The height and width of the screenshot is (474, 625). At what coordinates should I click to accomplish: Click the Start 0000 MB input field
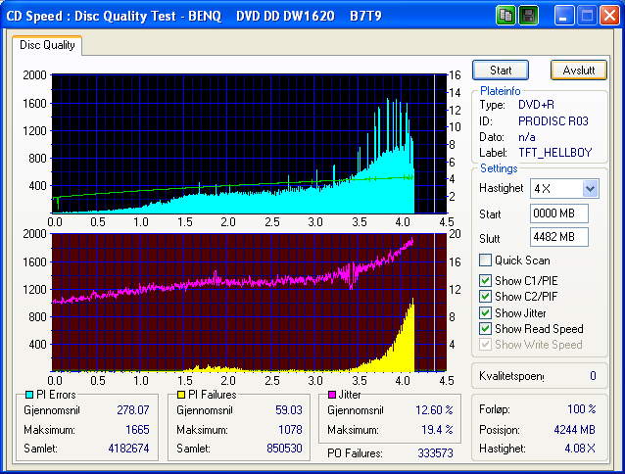(558, 213)
